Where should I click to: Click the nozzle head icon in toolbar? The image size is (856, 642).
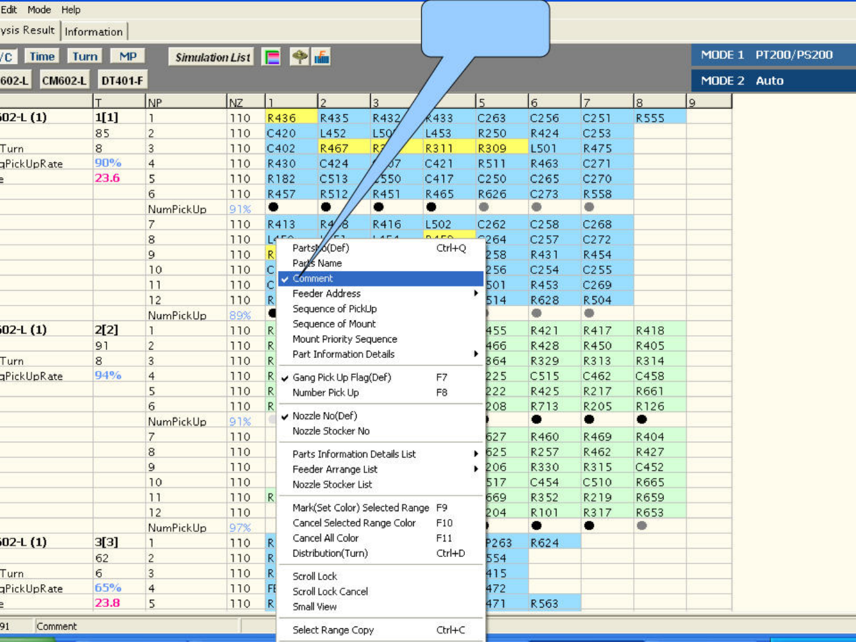(x=300, y=57)
